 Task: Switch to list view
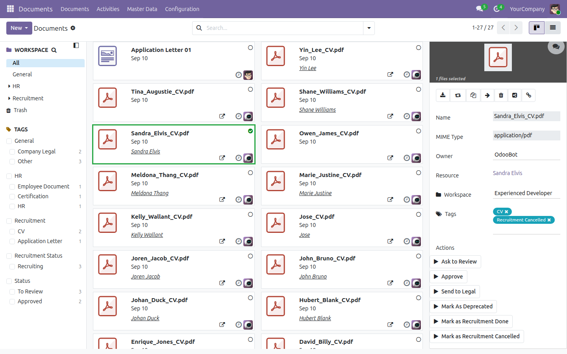(x=553, y=28)
